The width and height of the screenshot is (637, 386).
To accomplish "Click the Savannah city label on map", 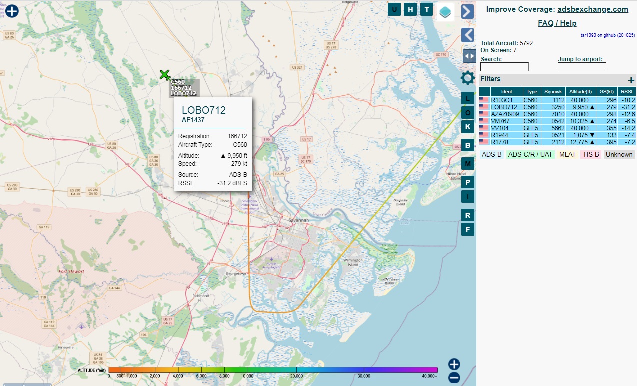I will pos(299,220).
